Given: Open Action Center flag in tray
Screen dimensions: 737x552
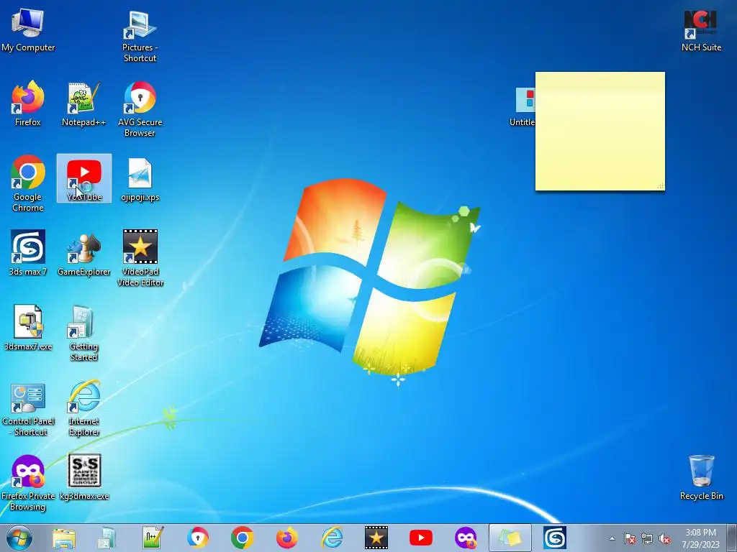Looking at the screenshot, I should click(629, 538).
